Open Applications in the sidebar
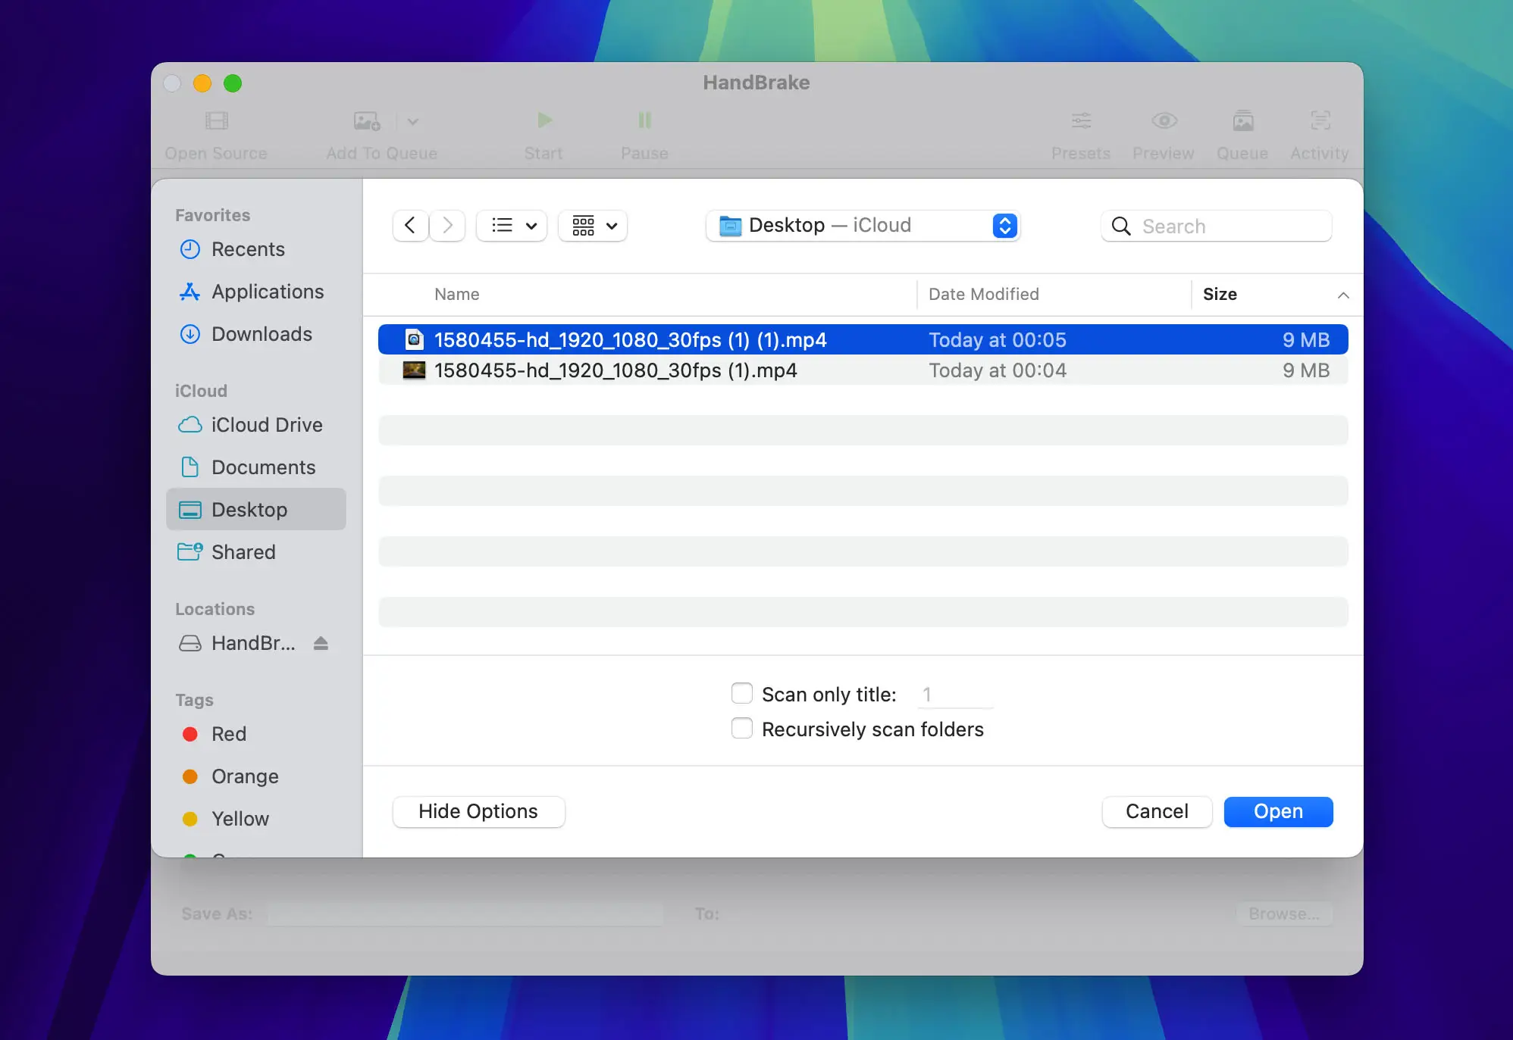The width and height of the screenshot is (1513, 1040). pos(255,292)
